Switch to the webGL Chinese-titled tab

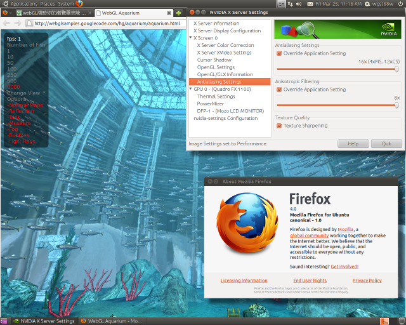pos(54,13)
